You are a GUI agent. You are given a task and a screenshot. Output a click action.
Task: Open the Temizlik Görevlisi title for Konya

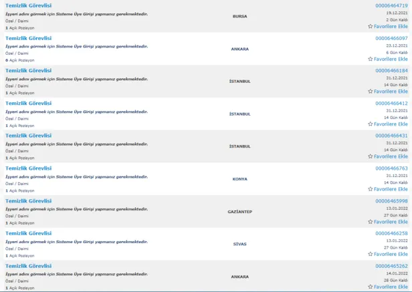28,168
